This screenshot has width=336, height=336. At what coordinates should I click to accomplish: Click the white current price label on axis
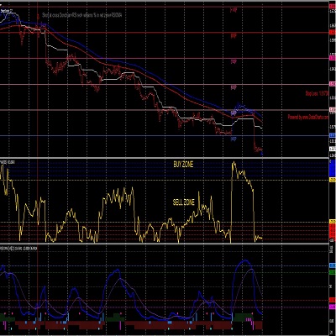333,149
